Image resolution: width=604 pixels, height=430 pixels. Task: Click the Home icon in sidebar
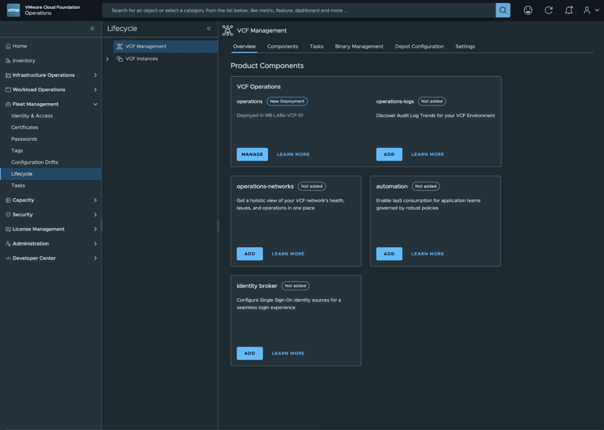coord(8,46)
